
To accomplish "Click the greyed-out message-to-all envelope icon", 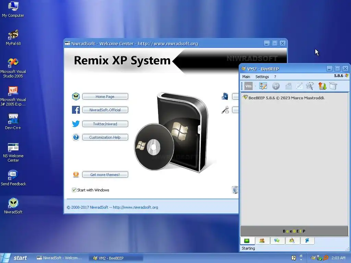I will (x=289, y=86).
